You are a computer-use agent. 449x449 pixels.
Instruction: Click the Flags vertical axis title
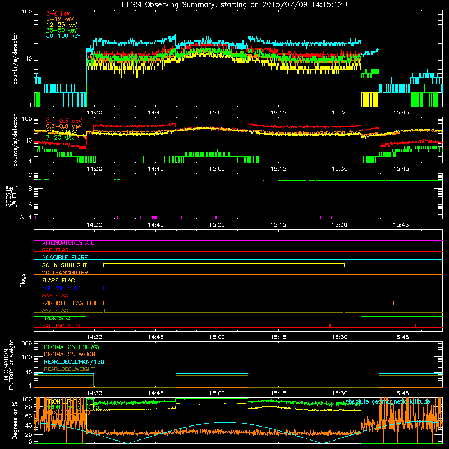(23, 280)
